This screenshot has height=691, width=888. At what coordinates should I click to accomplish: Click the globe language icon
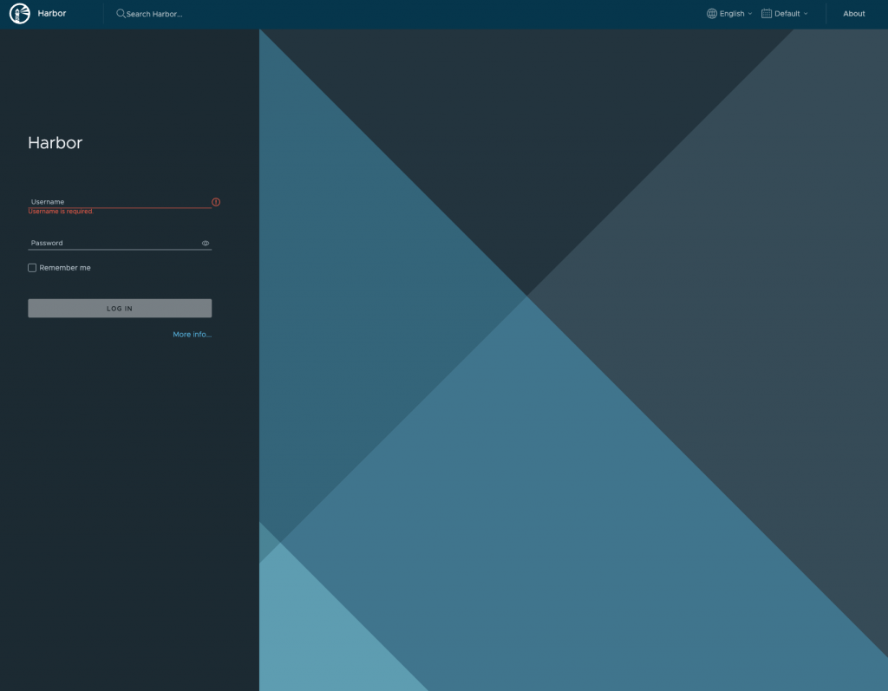click(712, 14)
